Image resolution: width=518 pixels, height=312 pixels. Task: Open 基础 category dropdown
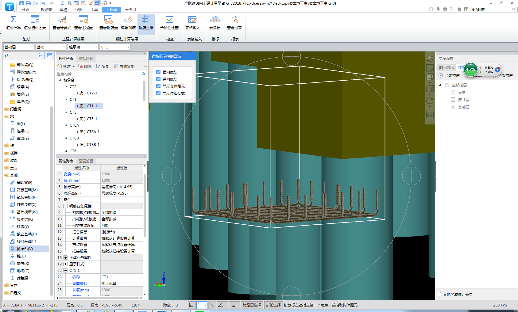pyautogui.click(x=51, y=47)
